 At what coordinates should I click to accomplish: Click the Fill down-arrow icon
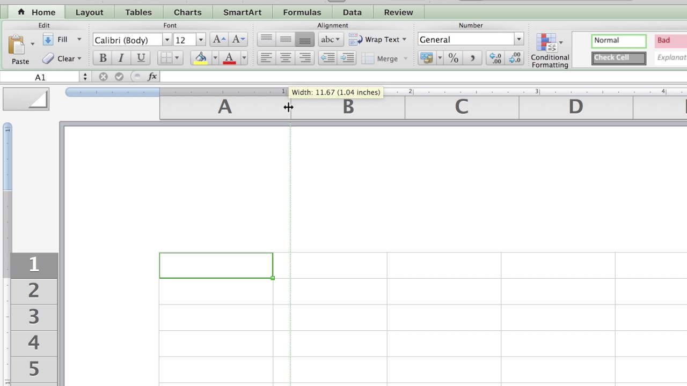click(x=48, y=40)
